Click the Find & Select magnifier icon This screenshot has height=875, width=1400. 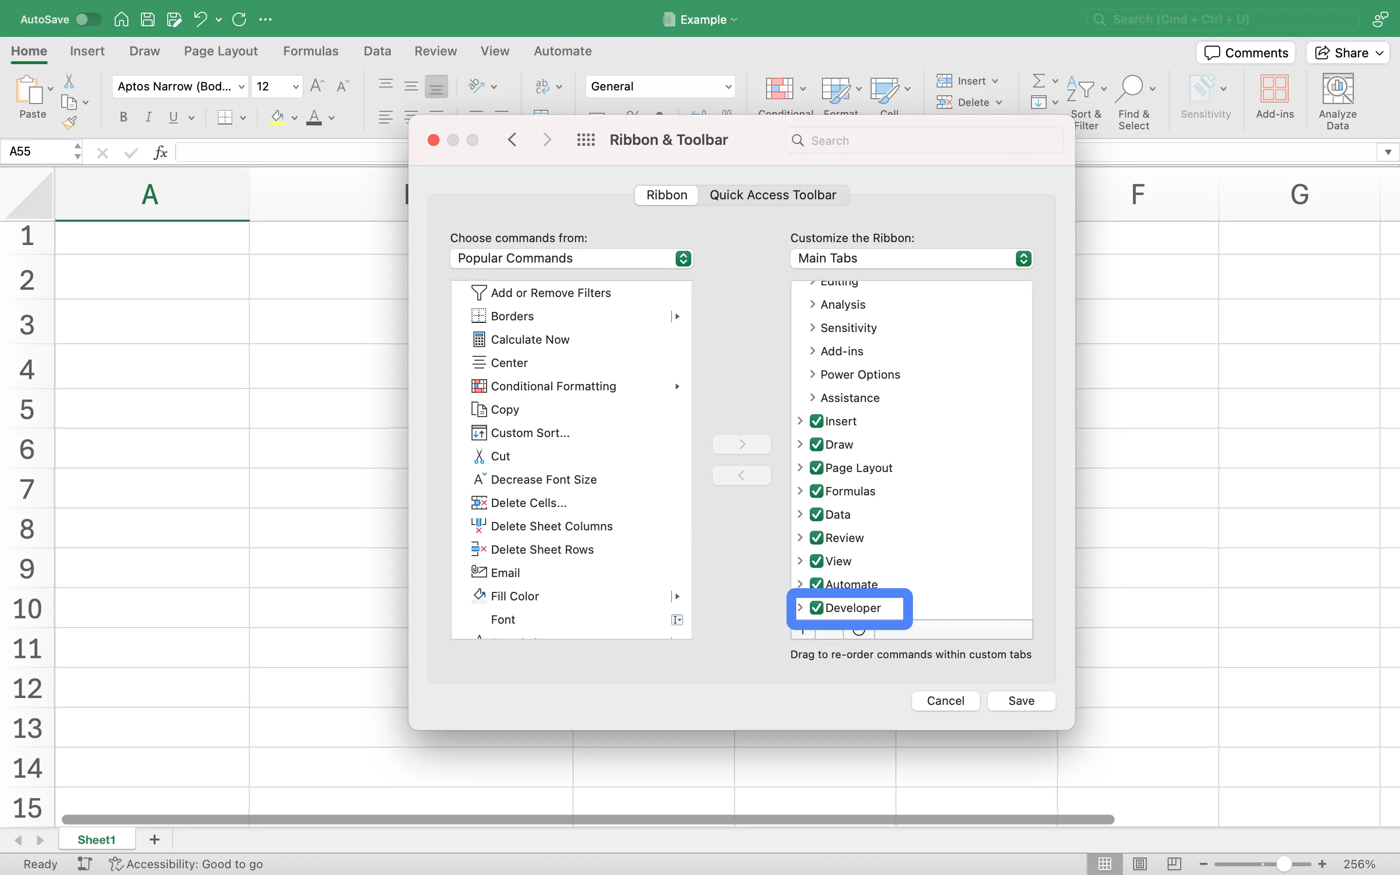click(1130, 88)
